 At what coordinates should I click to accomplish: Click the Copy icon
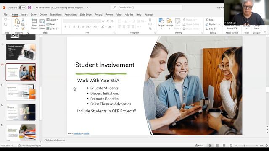click(x=23, y=24)
